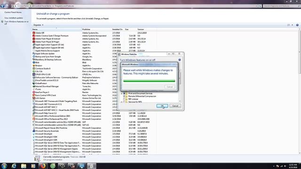Click the Adobe Creative Suite 5 icon
The width and height of the screenshot is (301, 169).
pos(33,36)
